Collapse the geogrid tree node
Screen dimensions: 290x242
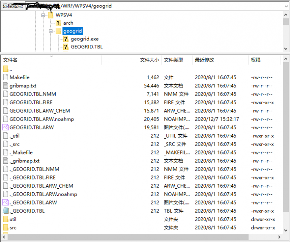tap(51, 31)
